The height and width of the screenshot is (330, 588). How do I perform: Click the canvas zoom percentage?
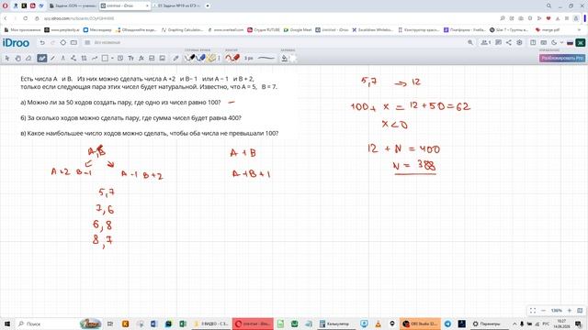[x=556, y=311]
